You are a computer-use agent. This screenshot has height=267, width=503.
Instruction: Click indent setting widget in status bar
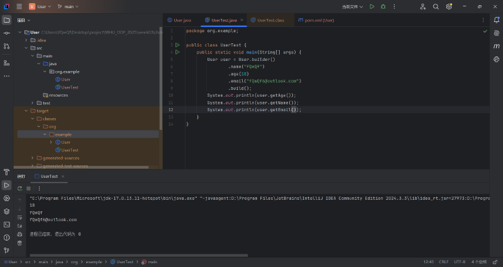tap(479, 262)
